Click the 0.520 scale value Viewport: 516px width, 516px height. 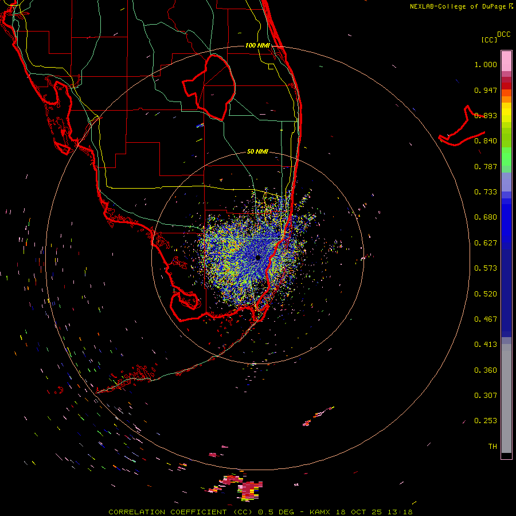click(x=486, y=294)
